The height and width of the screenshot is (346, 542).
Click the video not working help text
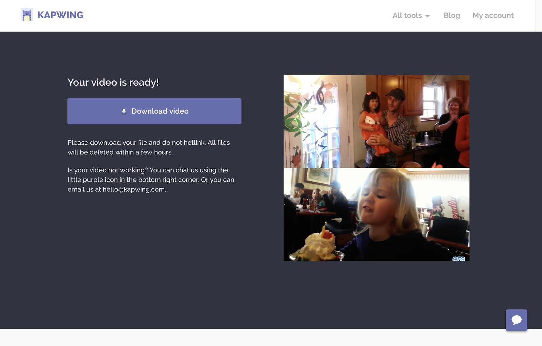click(x=151, y=180)
